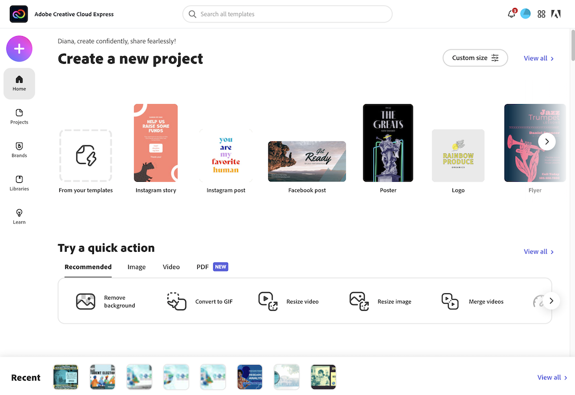Open the Custom size button

(475, 58)
